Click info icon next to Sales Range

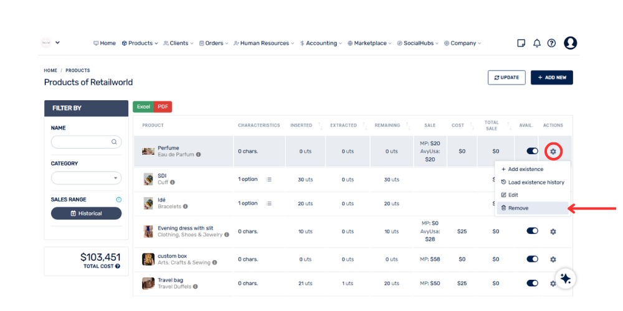[x=118, y=200]
